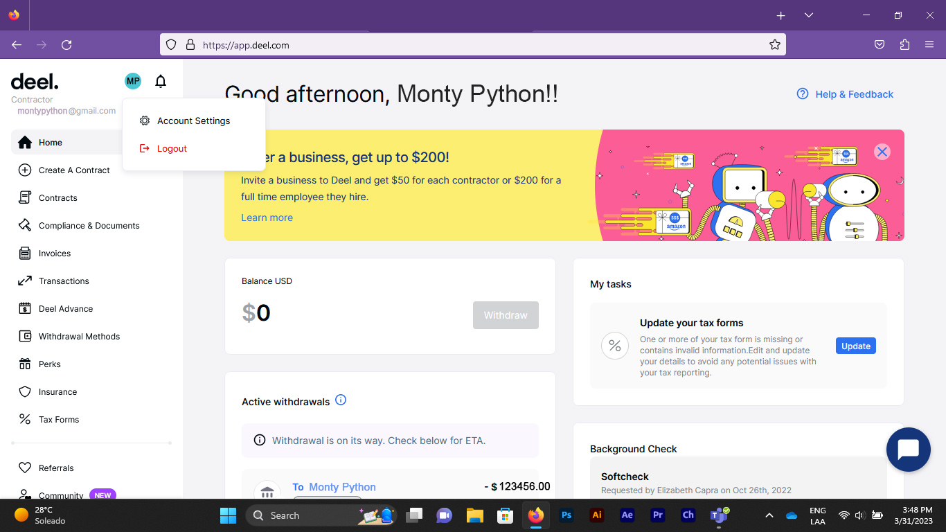Click the Monty Python recipient link
Viewport: 946px width, 532px height.
342,487
